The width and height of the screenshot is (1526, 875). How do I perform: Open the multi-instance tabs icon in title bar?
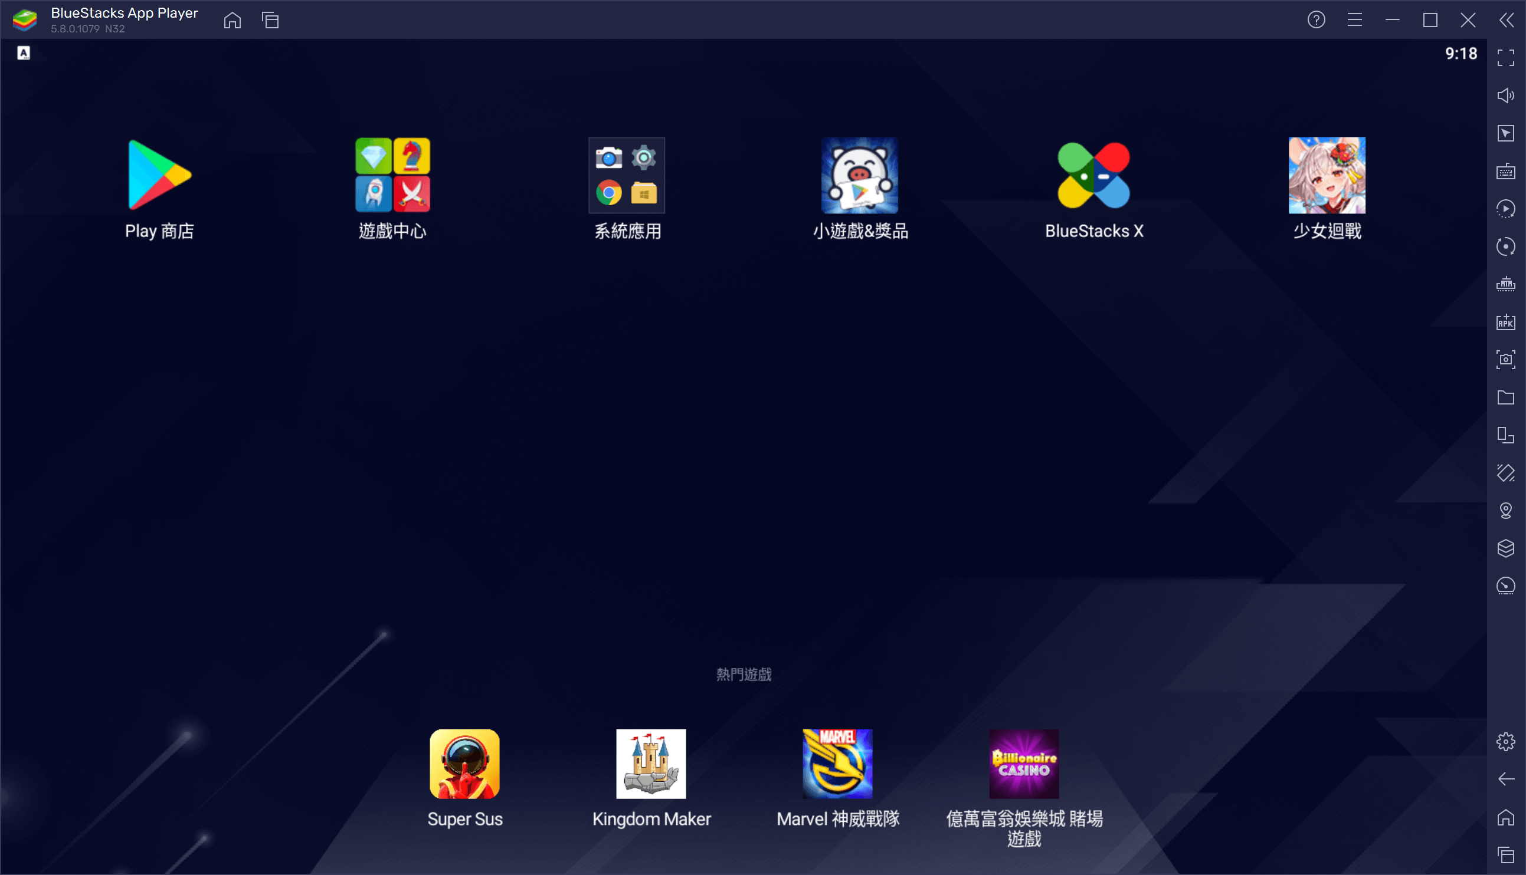click(x=271, y=20)
